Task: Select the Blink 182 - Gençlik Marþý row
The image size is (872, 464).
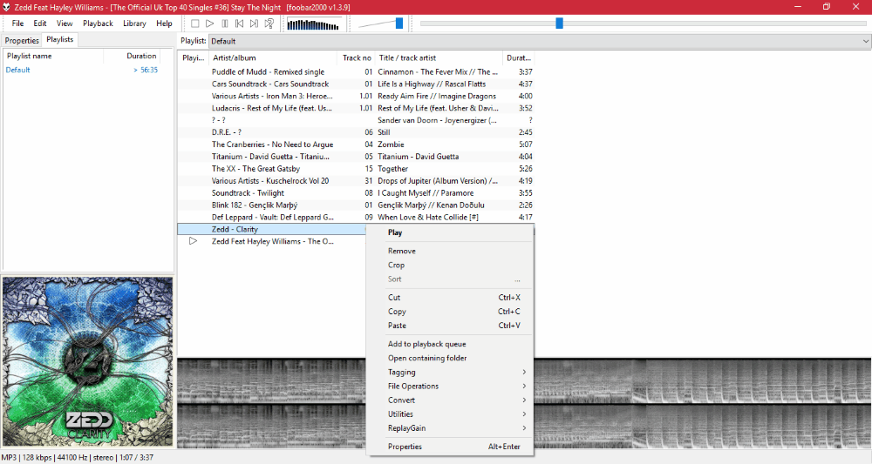Action: point(356,205)
